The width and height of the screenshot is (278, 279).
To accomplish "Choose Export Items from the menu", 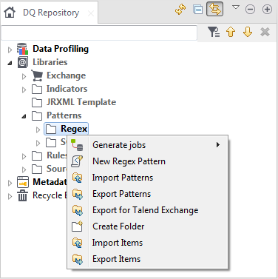I will [147, 259].
